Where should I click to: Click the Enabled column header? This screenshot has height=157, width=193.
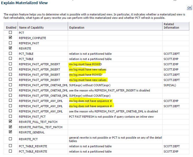pyautogui.click(x=11, y=28)
